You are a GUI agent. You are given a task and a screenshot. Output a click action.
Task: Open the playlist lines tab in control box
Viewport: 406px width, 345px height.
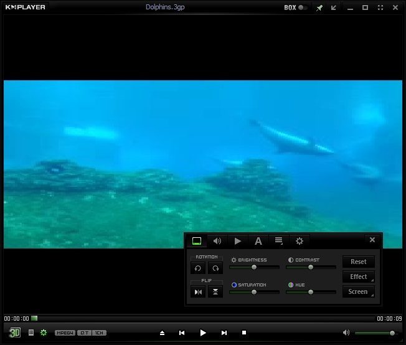278,241
